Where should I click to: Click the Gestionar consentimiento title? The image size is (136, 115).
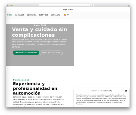(x=102, y=91)
